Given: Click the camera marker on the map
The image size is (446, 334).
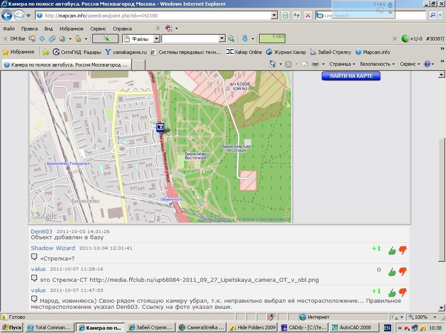Looking at the screenshot, I should 160,127.
